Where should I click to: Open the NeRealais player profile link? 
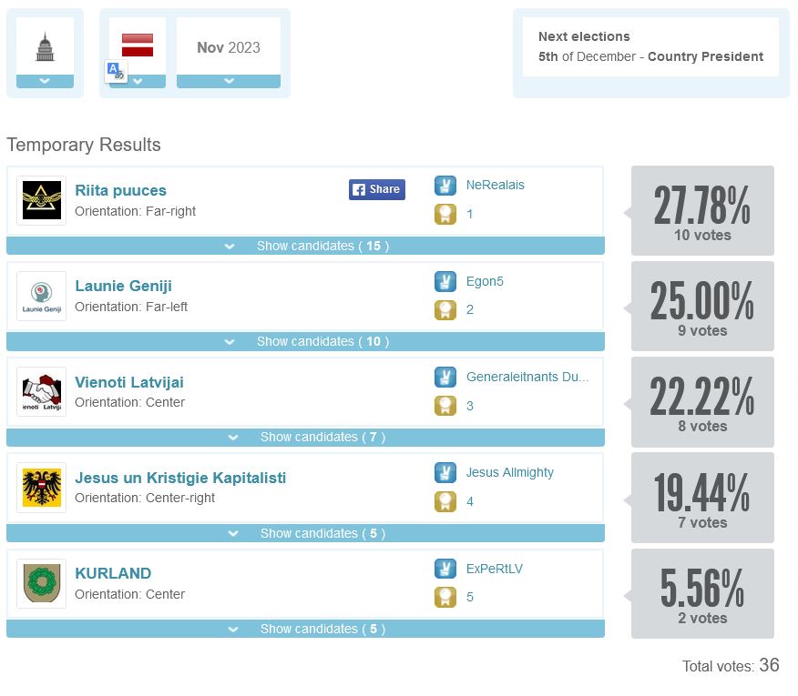495,185
